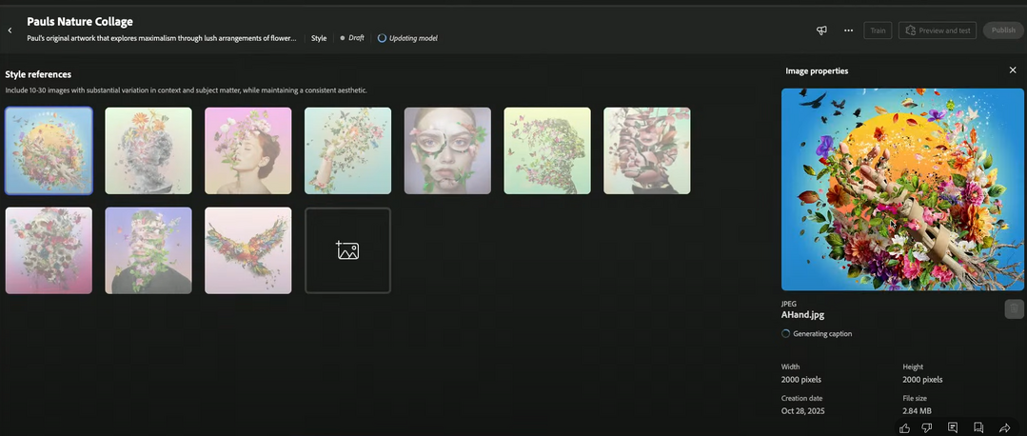Close the Image properties panel
Image resolution: width=1027 pixels, height=436 pixels.
pos(1013,70)
